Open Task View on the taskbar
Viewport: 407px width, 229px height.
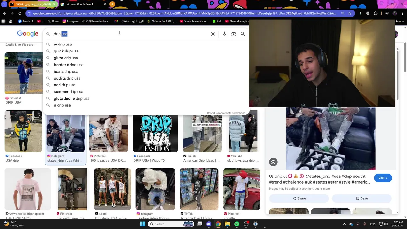tap(199, 224)
